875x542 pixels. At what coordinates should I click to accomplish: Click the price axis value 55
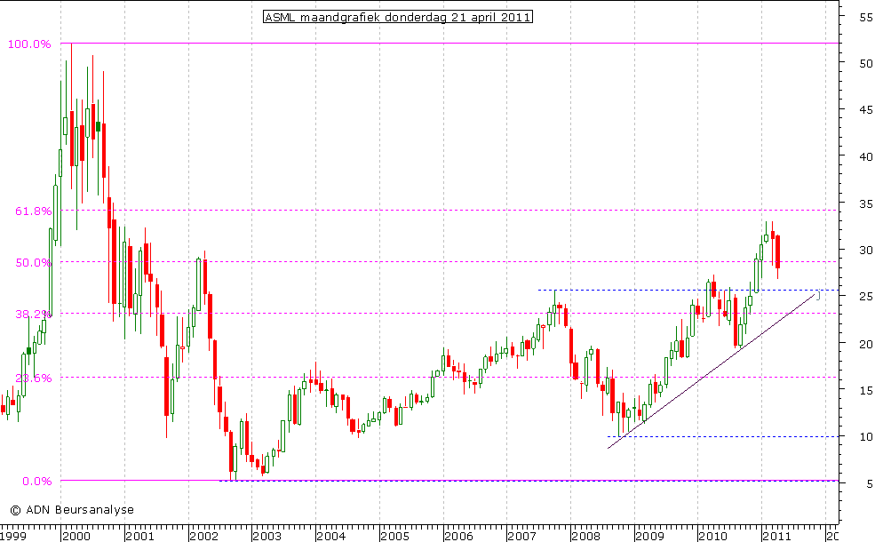pyautogui.click(x=865, y=17)
